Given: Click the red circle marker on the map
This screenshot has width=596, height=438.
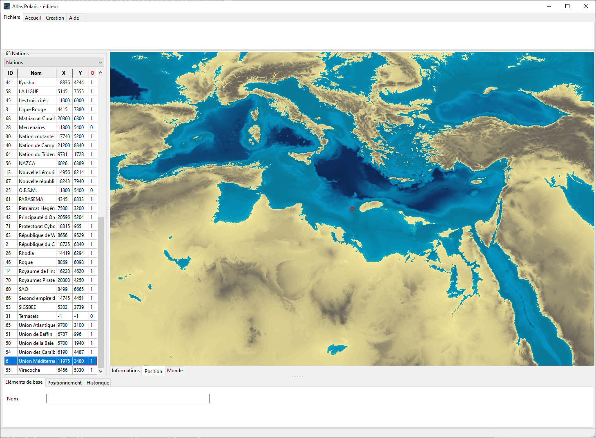Looking at the screenshot, I should [352, 209].
